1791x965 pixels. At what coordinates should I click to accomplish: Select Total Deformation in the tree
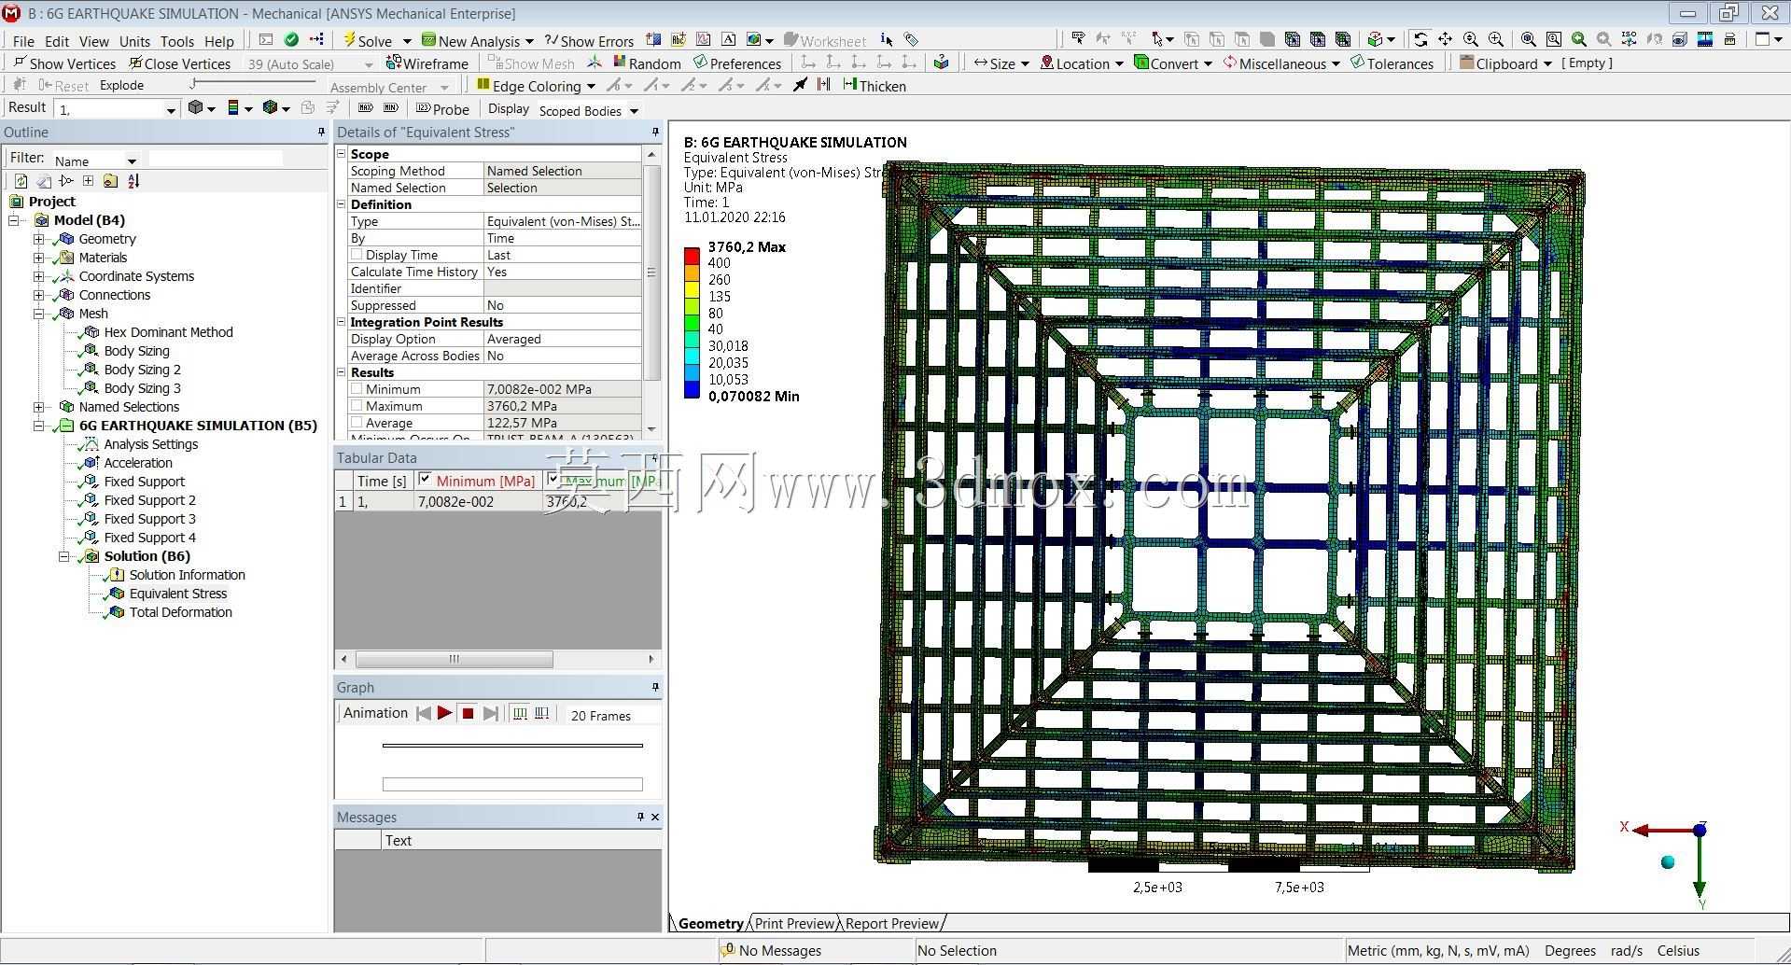click(180, 612)
